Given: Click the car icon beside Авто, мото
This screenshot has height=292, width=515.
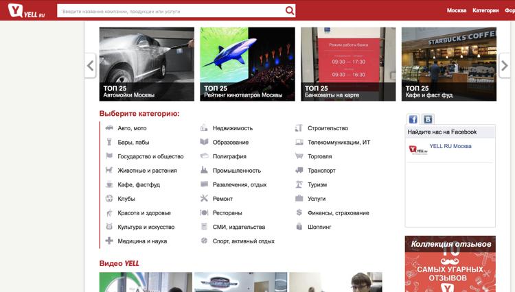Looking at the screenshot, I should coord(108,128).
